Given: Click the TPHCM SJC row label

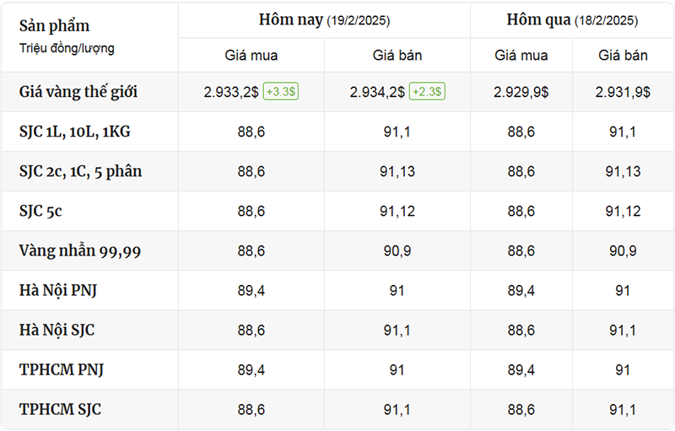Looking at the screenshot, I should pos(60,410).
